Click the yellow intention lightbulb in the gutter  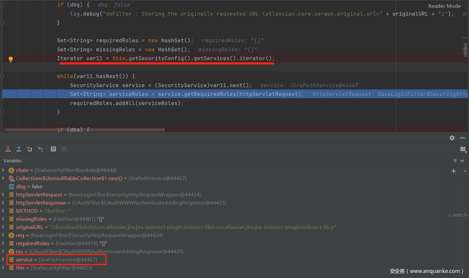point(11,59)
